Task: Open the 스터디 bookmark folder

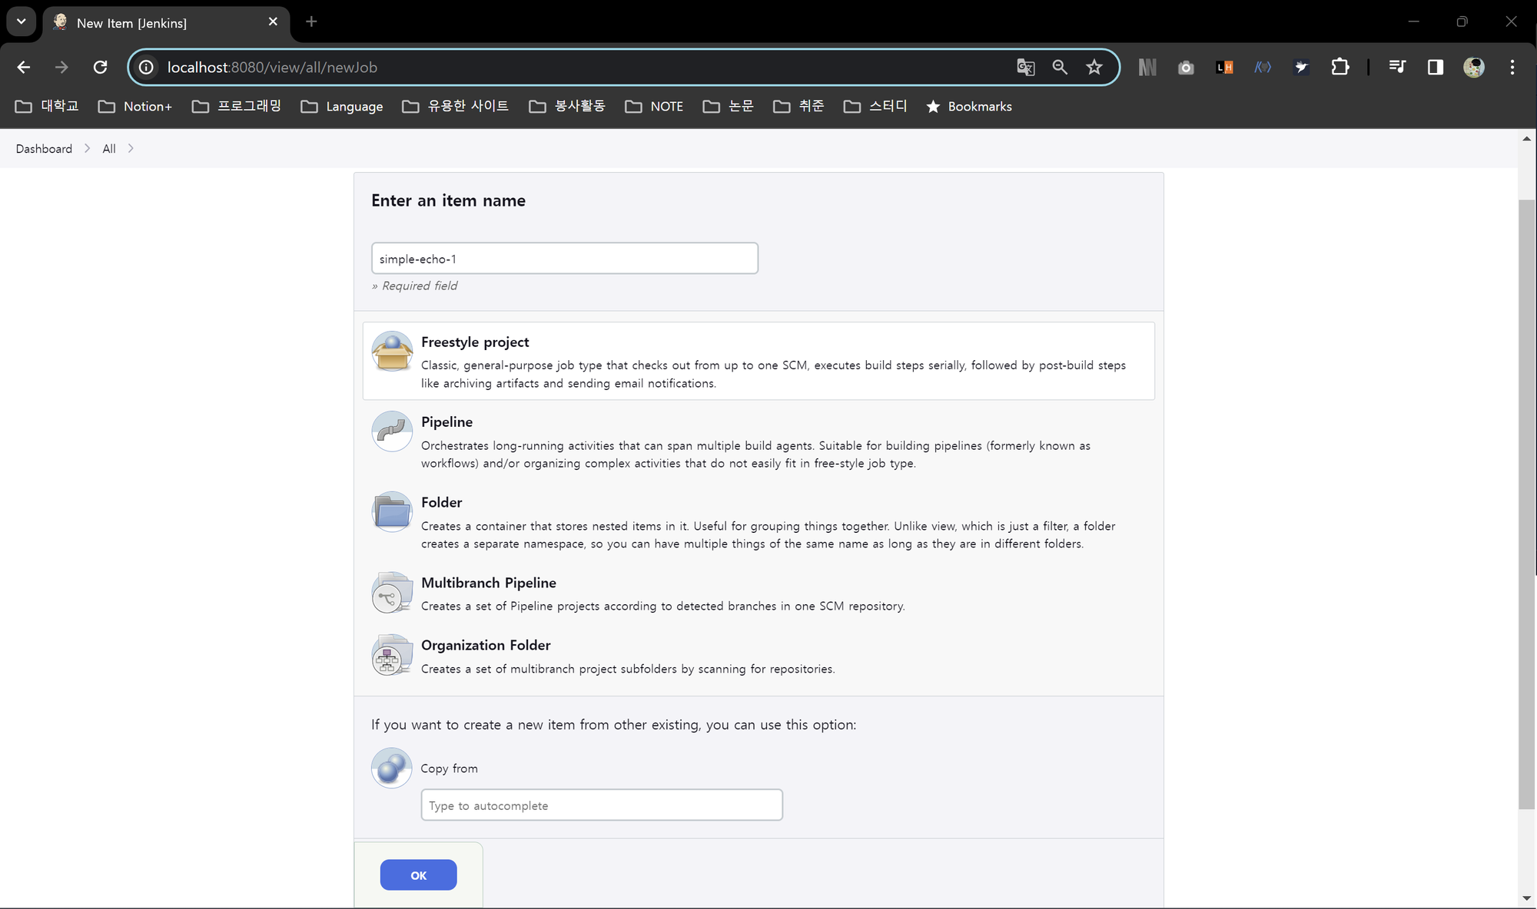Action: [875, 106]
